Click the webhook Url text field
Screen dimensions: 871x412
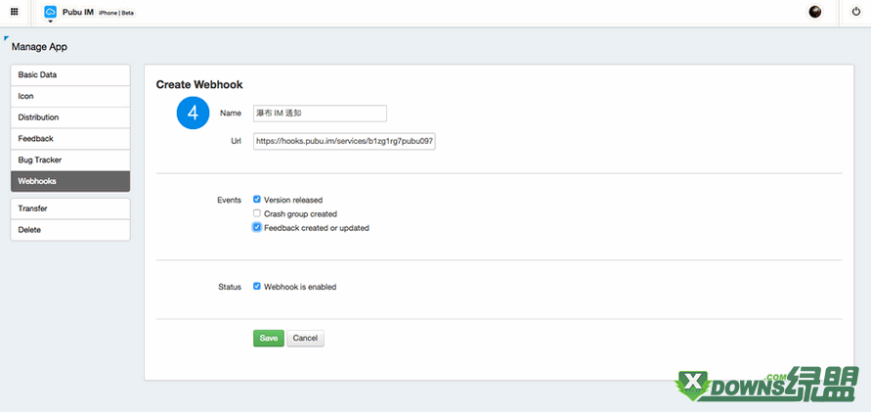click(x=344, y=141)
